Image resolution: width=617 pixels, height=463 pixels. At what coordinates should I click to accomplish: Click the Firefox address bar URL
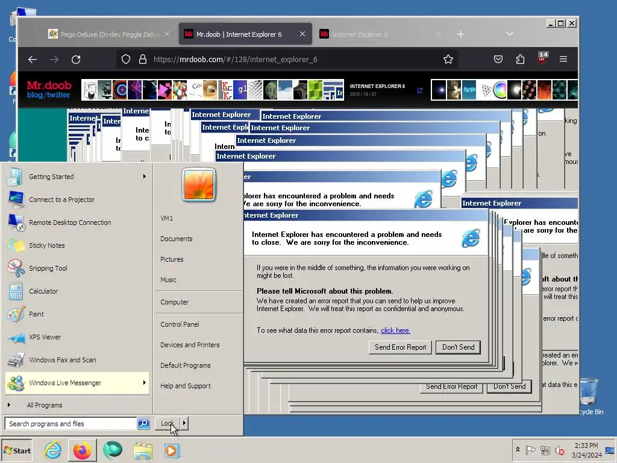pyautogui.click(x=236, y=60)
